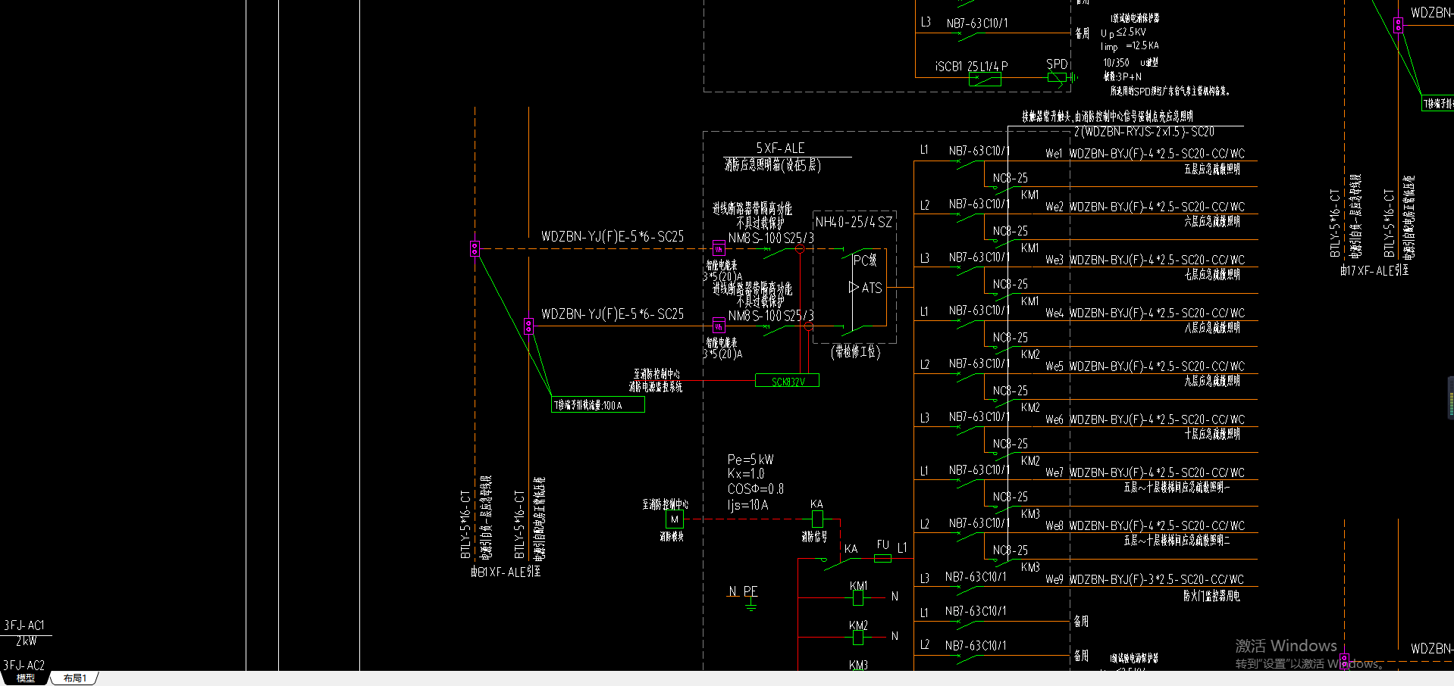Screen dimensions: 1454x686
Task: Select the FU fuse symbol
Action: point(882,559)
